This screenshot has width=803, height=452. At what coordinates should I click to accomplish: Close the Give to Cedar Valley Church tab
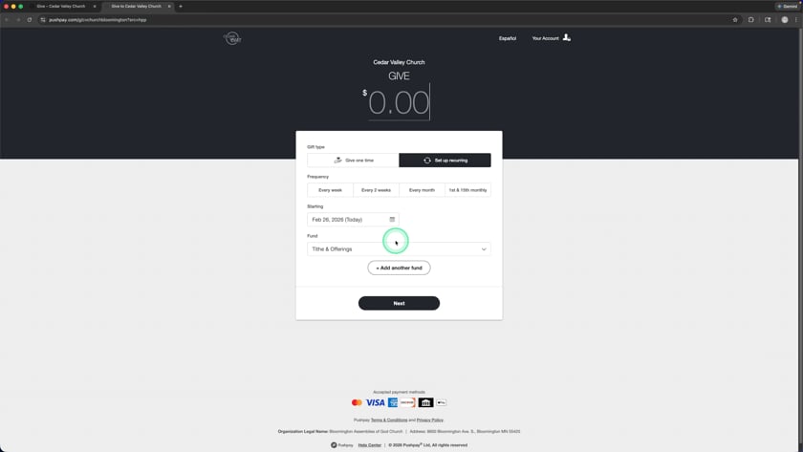169,6
